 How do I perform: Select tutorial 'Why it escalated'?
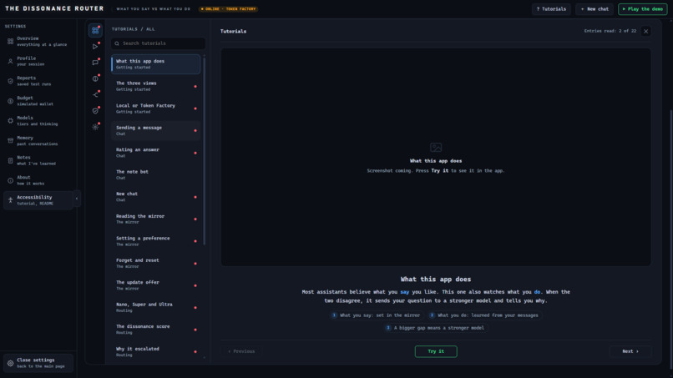156,352
